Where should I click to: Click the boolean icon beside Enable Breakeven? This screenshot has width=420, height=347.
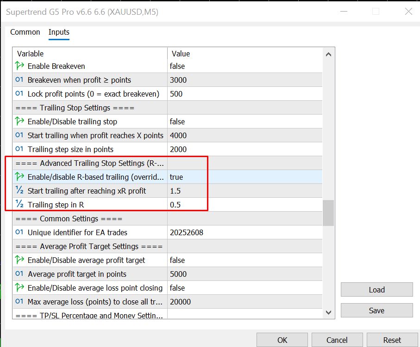pos(19,66)
